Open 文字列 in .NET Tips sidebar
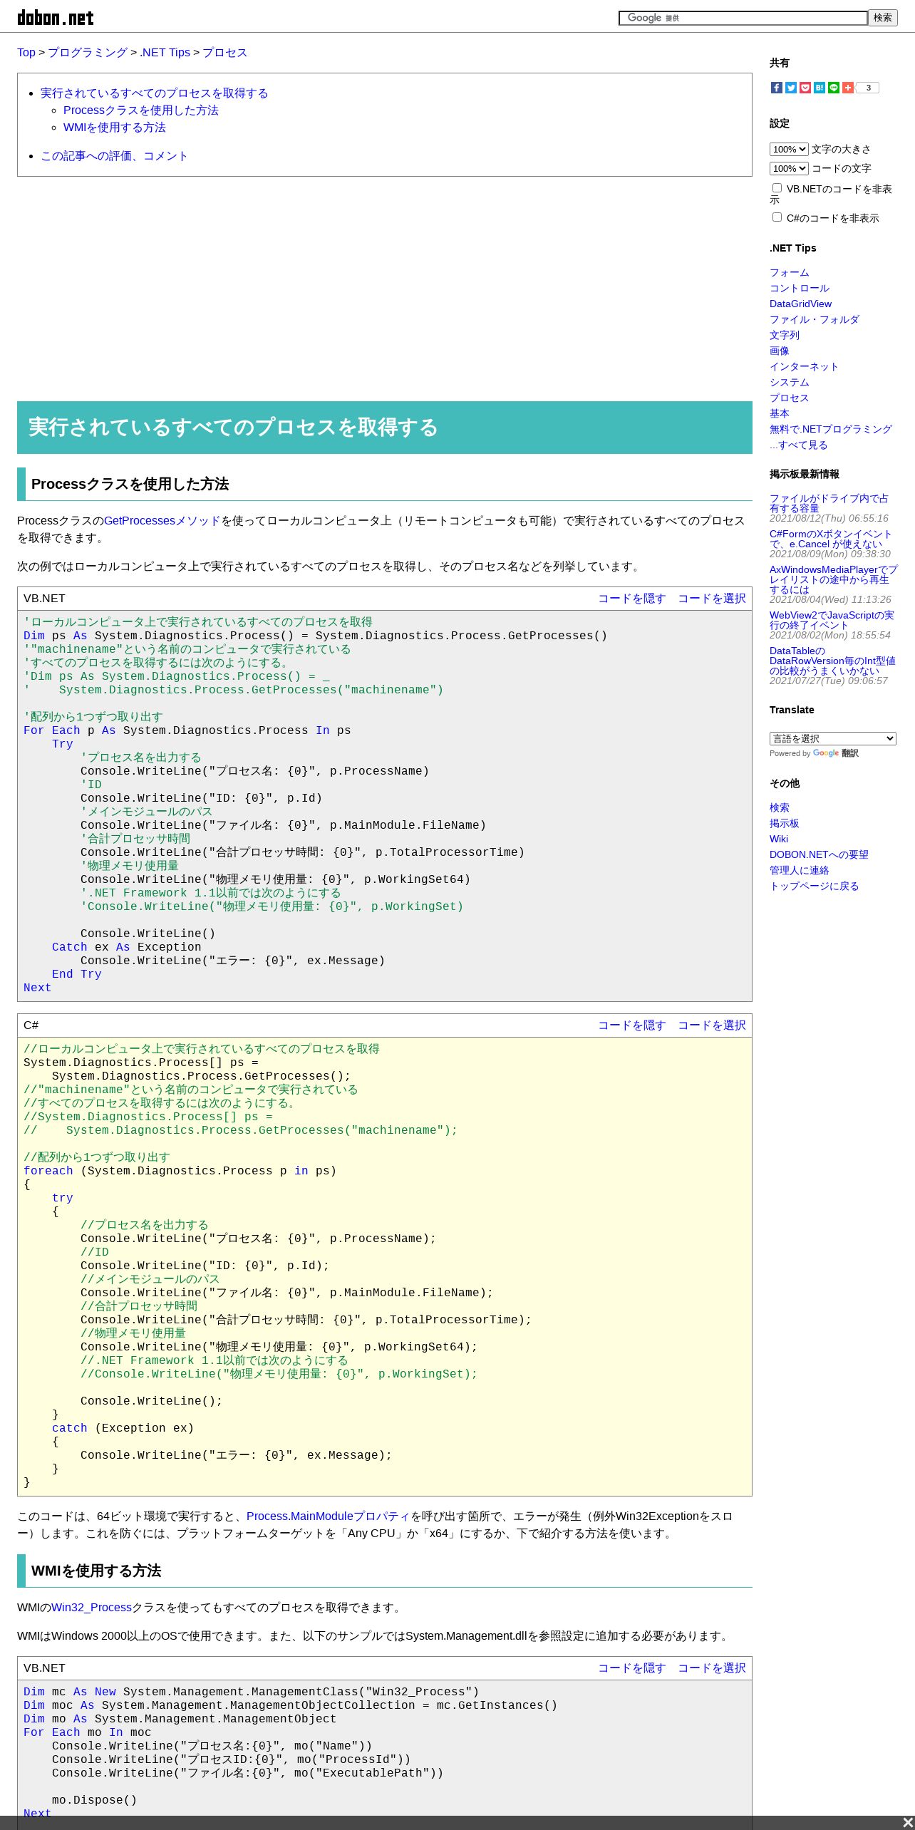 pyautogui.click(x=784, y=336)
